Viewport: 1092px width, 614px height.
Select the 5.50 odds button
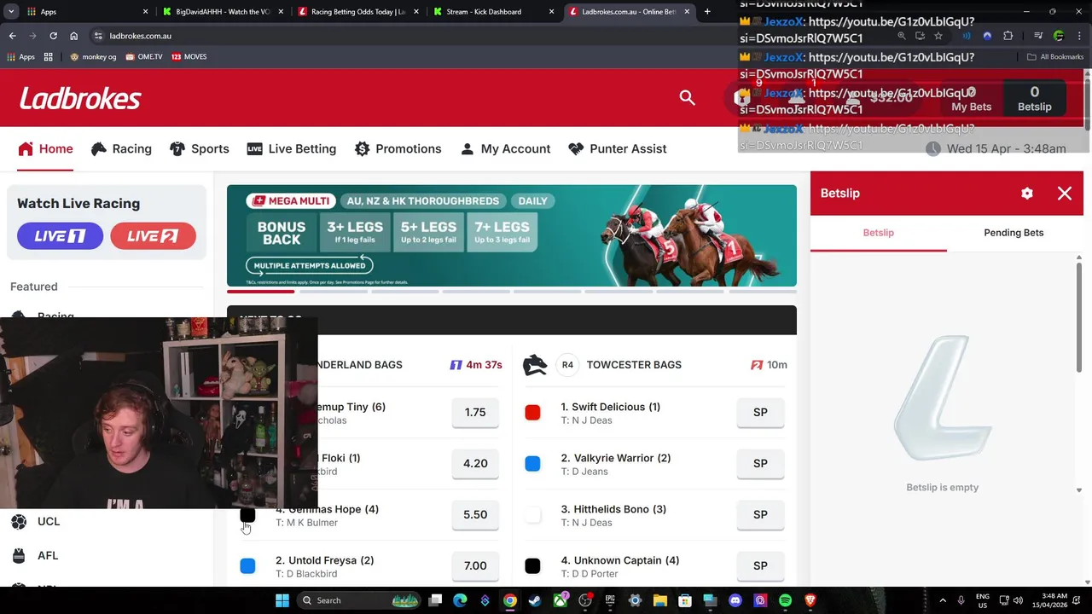[x=475, y=515]
